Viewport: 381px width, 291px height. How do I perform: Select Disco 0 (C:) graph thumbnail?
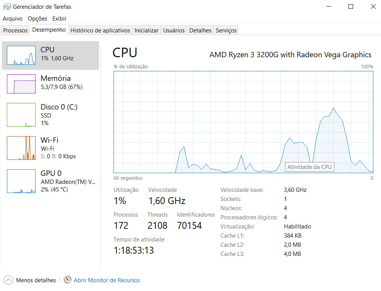point(21,115)
